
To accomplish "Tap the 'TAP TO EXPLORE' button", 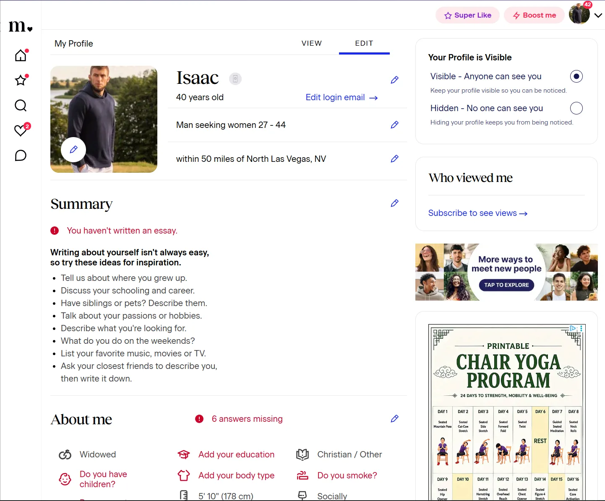I will click(x=506, y=285).
